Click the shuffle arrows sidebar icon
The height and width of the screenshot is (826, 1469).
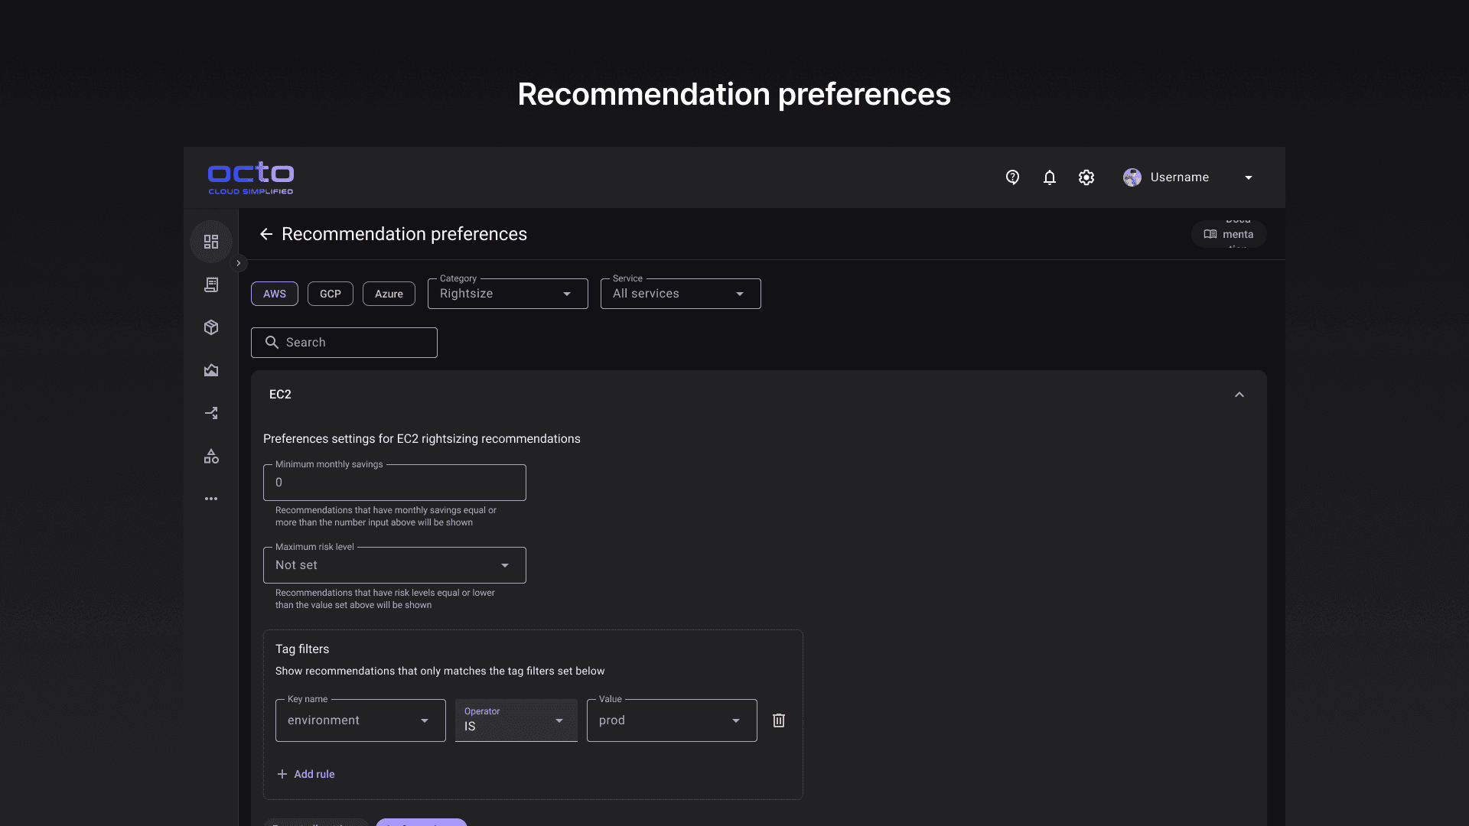211,413
